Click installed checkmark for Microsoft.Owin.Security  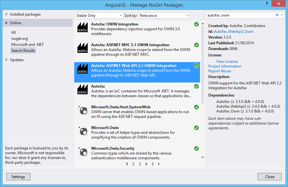pyautogui.click(x=196, y=148)
